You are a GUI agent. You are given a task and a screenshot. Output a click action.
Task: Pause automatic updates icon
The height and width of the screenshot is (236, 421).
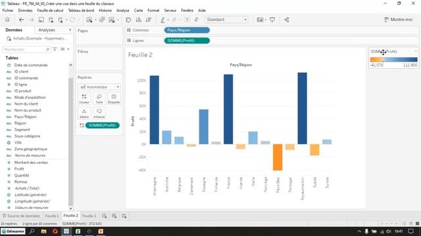[x=61, y=20]
